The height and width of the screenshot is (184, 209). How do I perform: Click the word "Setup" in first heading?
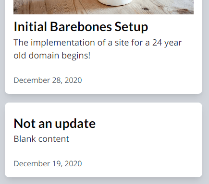tap(131, 27)
